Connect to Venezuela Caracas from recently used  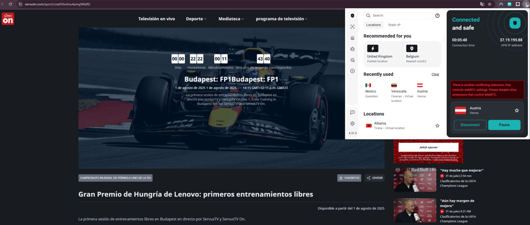coord(402,93)
